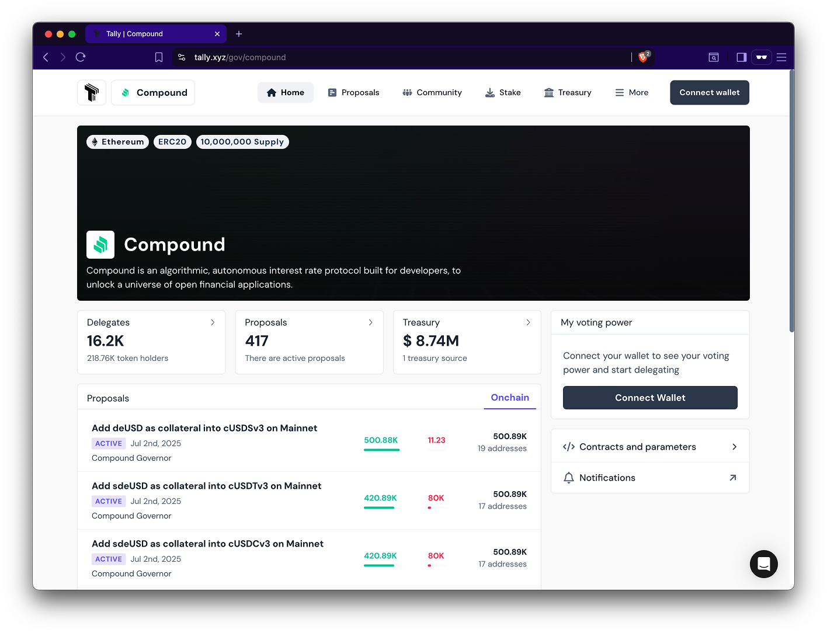The width and height of the screenshot is (827, 633).
Task: Open the More navigation dropdown
Action: (x=631, y=92)
